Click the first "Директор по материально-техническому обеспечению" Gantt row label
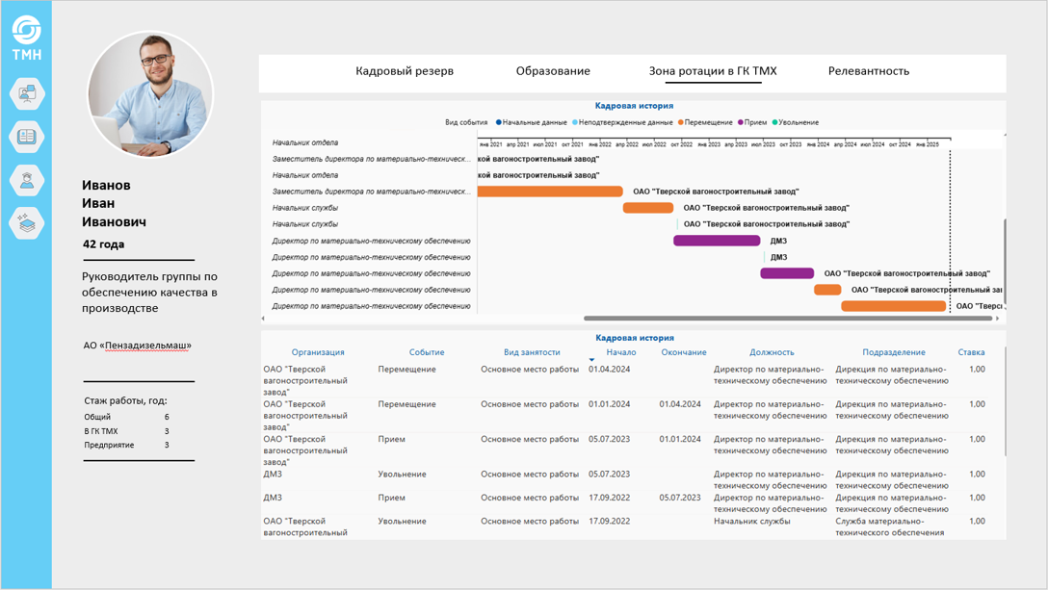Viewport: 1048px width, 590px height. 371,241
